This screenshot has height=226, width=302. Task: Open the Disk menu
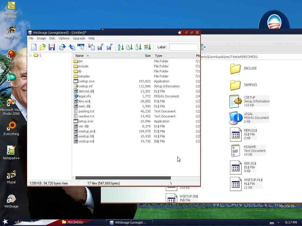tap(52, 38)
